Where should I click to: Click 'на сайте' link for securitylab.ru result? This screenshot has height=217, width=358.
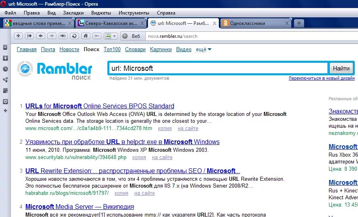[162, 157]
